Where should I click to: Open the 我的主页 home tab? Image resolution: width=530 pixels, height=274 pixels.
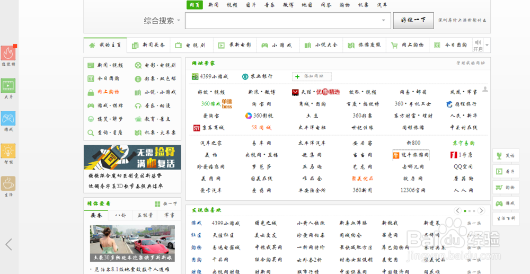(105, 45)
